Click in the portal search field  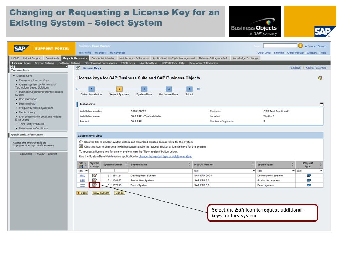280,46
